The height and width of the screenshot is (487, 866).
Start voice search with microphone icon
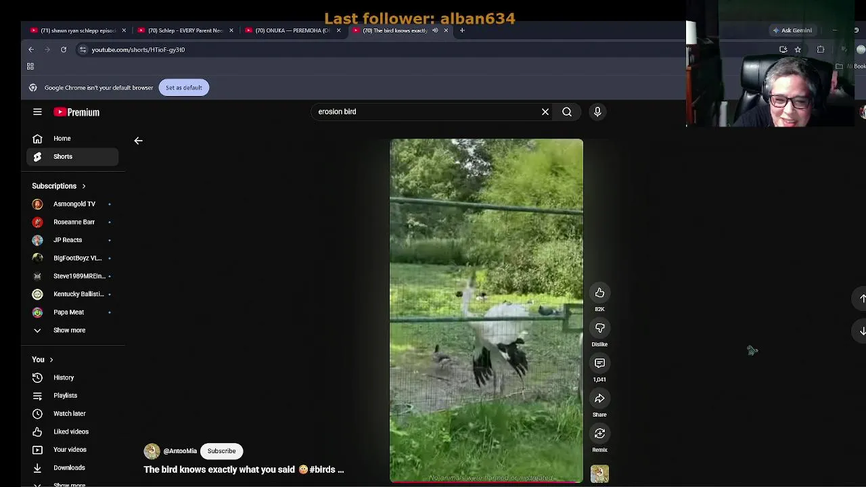[597, 112]
